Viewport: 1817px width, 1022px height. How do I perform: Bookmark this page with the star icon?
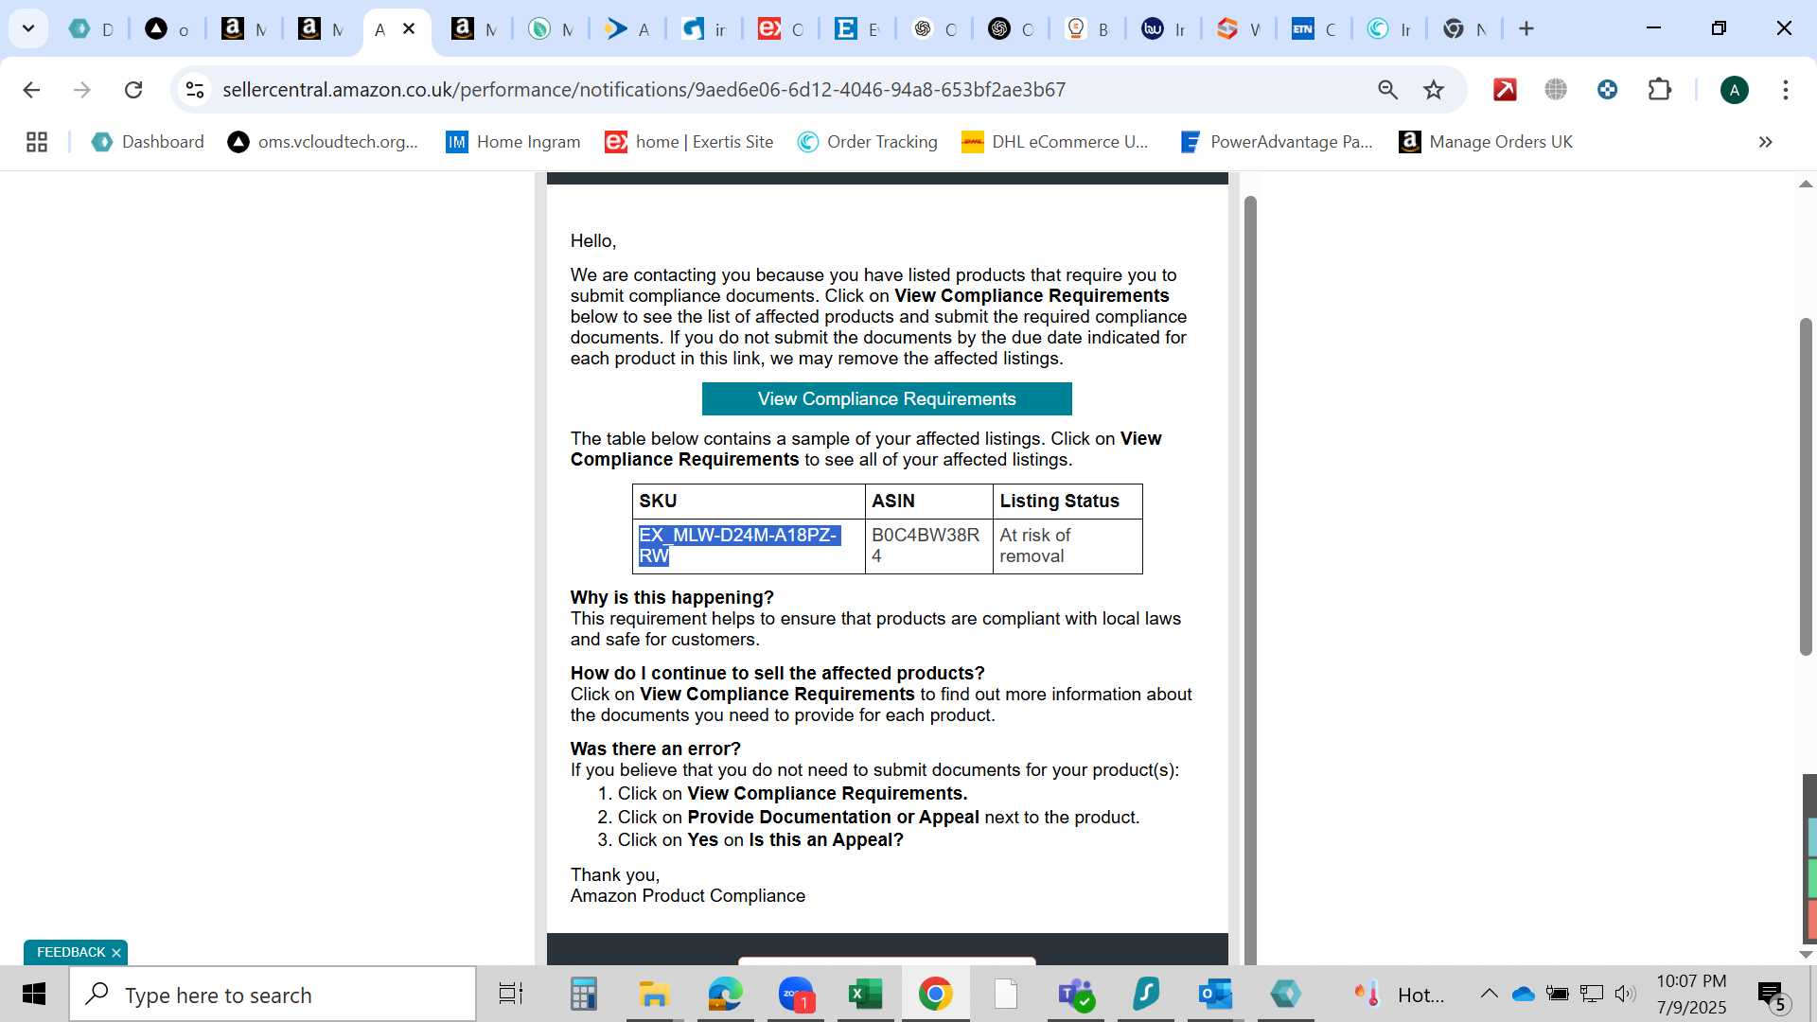pos(1434,90)
